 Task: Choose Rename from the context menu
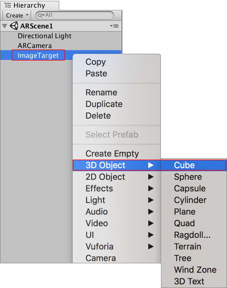click(117, 92)
